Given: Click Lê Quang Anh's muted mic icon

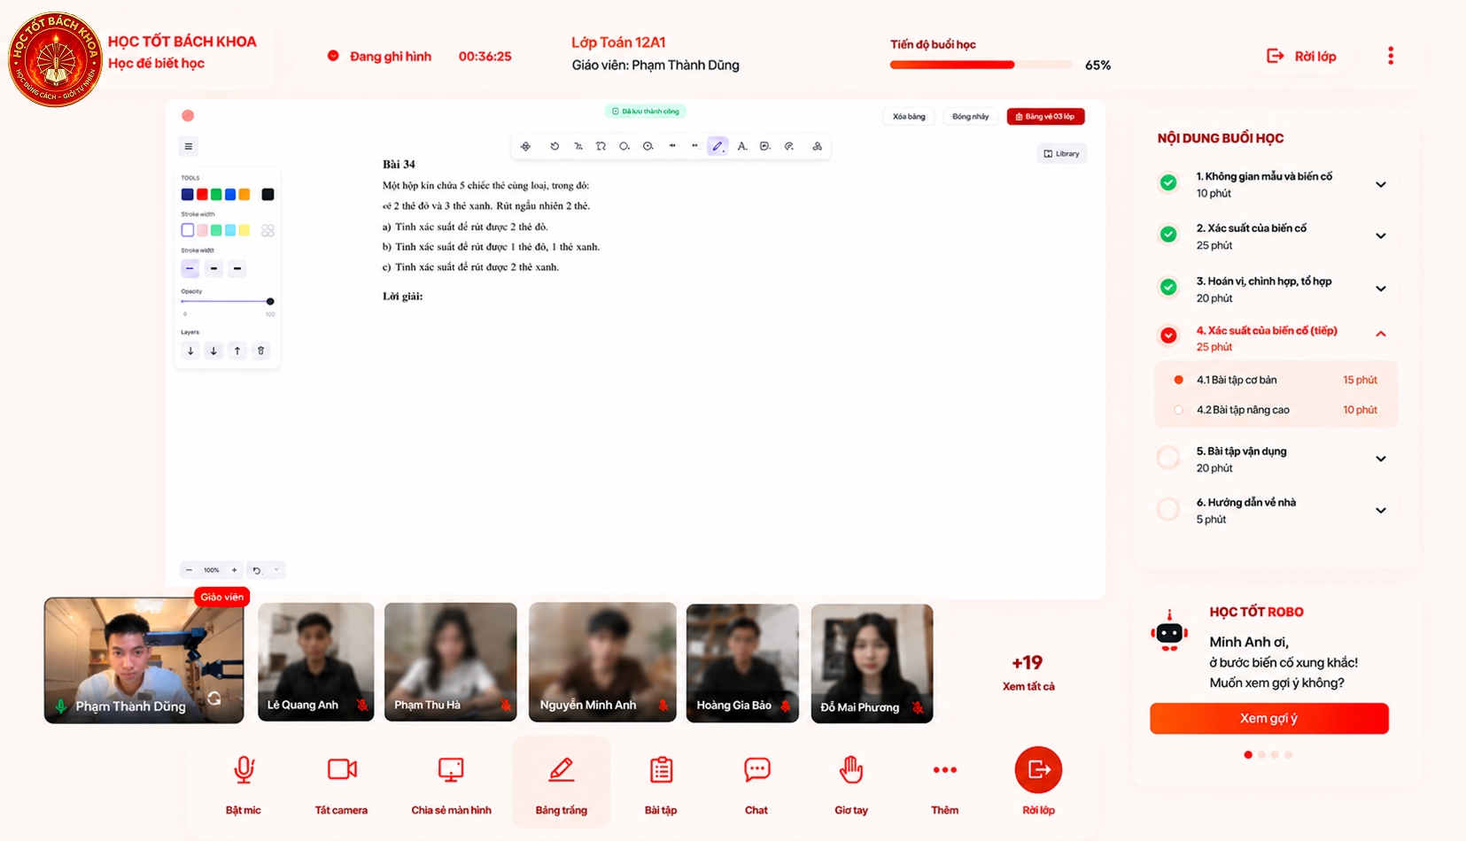Looking at the screenshot, I should 362,705.
